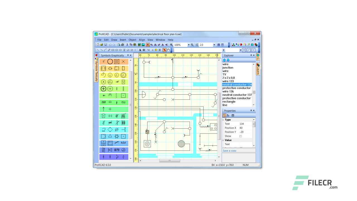Toggle the Bold B button
Image resolution: width=357 pixels, height=201 pixels.
244,50
